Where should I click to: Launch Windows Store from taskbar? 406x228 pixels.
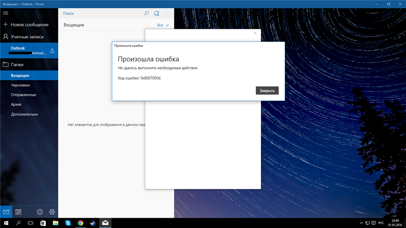(x=43, y=223)
